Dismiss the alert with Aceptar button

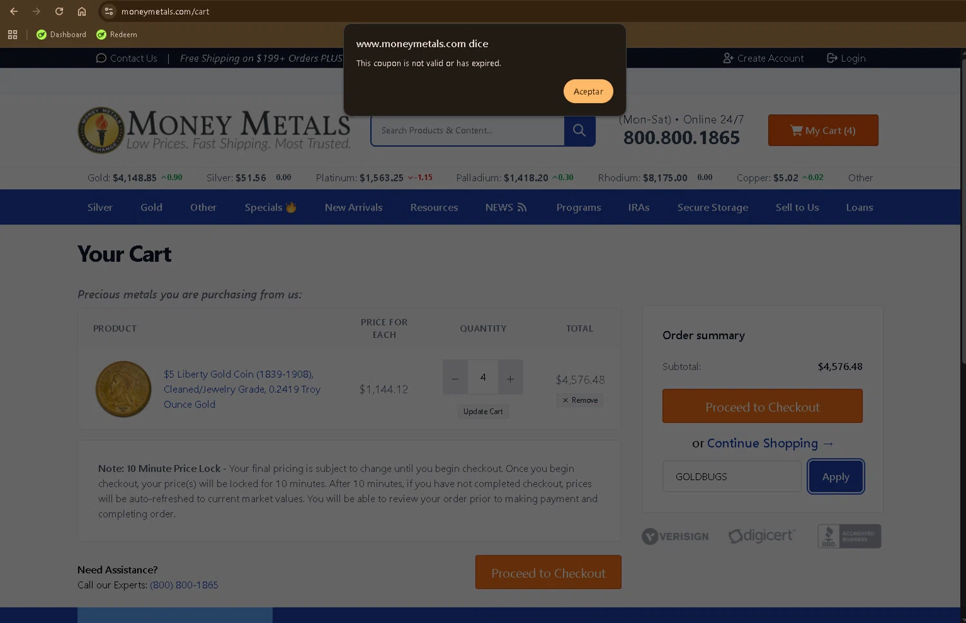click(588, 91)
